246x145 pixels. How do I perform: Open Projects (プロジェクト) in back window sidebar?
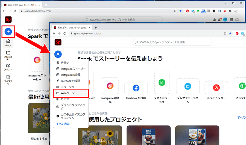[x=8, y=56]
